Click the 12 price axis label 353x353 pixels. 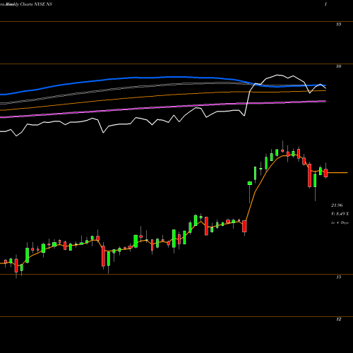(338, 319)
